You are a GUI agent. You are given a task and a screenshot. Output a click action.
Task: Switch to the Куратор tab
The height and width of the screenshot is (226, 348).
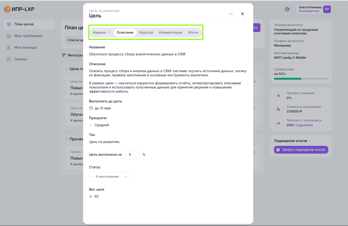146,33
